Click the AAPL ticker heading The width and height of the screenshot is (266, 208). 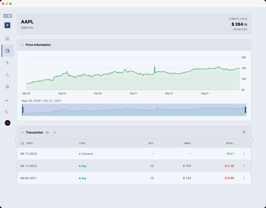pyautogui.click(x=27, y=22)
